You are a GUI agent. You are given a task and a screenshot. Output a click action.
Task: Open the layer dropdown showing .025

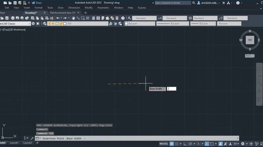point(78,24)
